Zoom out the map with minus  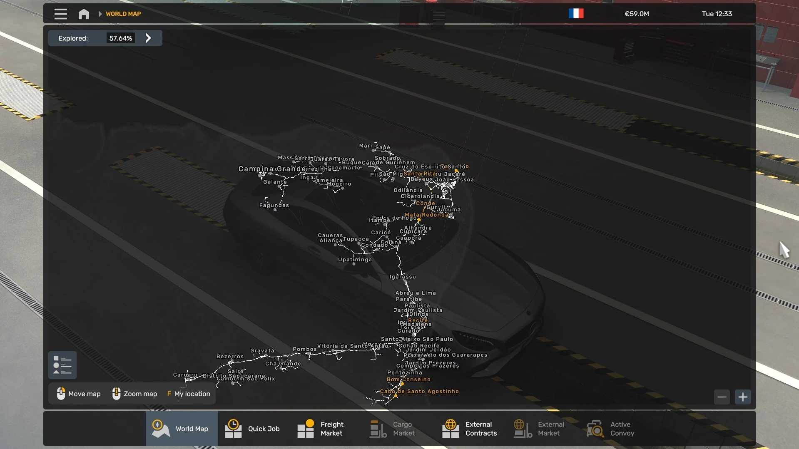(x=722, y=397)
